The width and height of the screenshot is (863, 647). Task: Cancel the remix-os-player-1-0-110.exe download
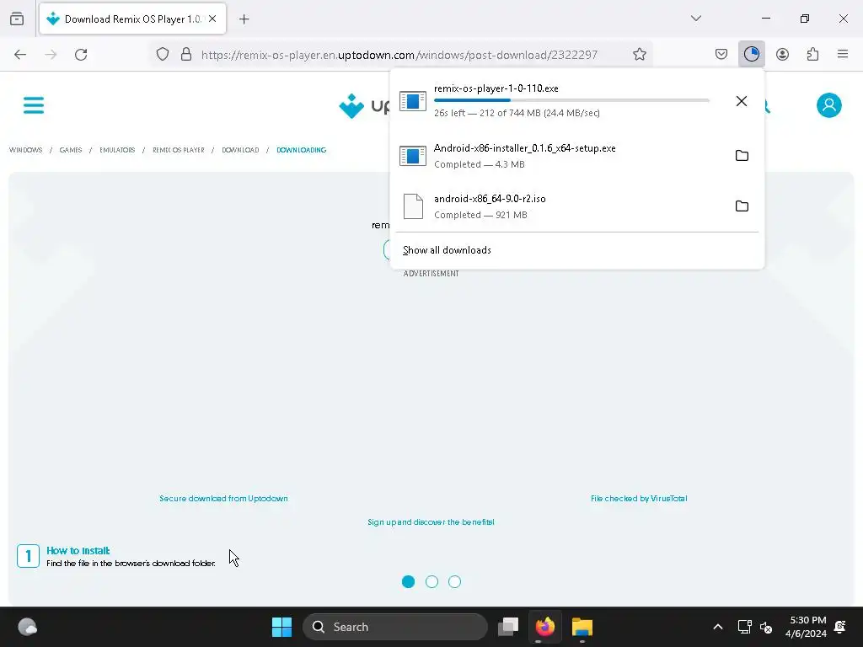tap(742, 101)
